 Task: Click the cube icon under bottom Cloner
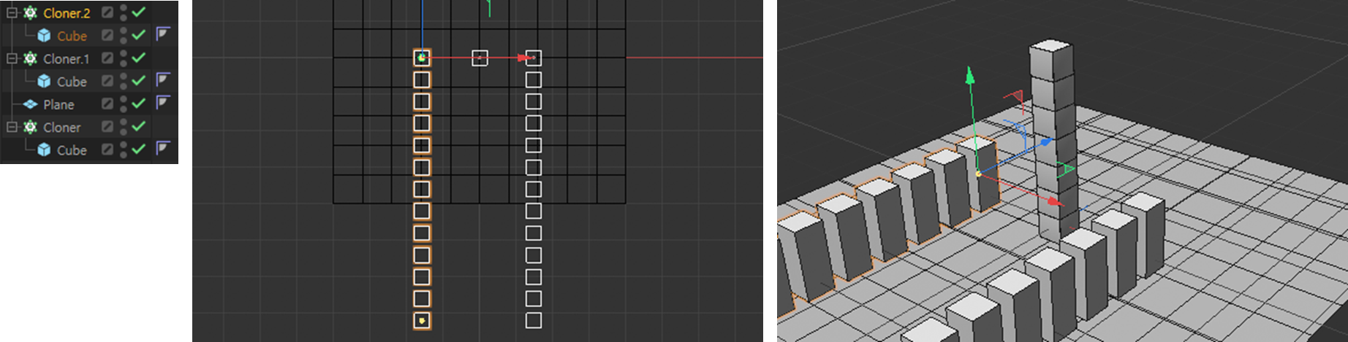pyautogui.click(x=44, y=149)
